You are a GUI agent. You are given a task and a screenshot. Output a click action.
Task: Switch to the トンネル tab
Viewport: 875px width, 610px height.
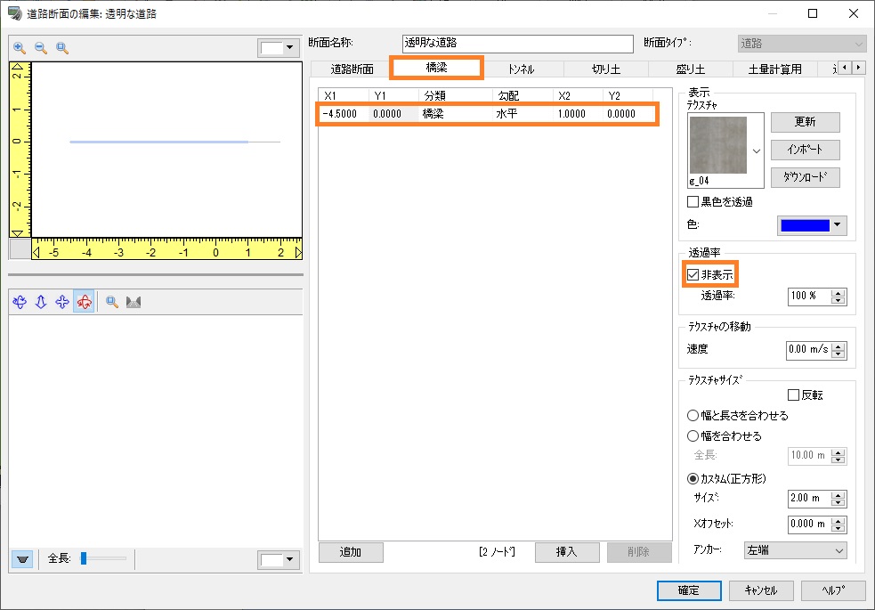(x=522, y=69)
